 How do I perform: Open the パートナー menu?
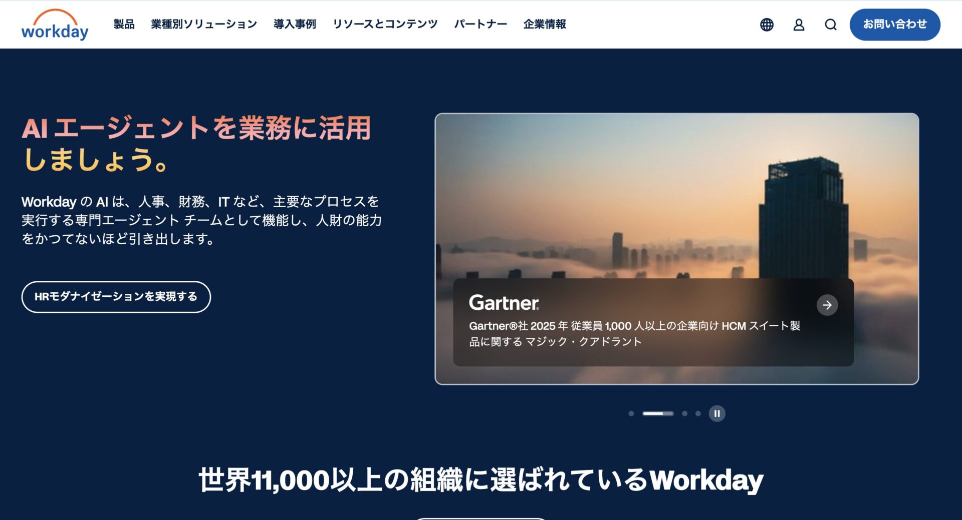480,24
